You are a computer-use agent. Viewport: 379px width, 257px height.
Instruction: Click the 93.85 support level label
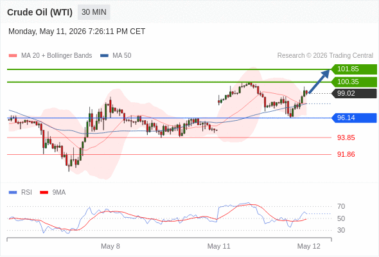point(346,137)
